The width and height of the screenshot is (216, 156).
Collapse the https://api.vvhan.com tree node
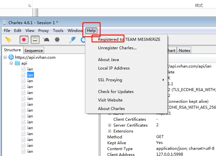(x=5, y=57)
